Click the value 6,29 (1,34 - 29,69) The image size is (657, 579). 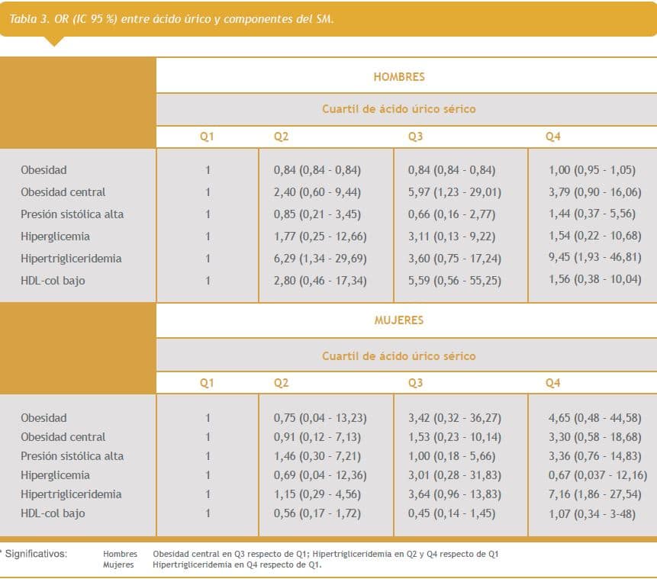click(x=320, y=259)
